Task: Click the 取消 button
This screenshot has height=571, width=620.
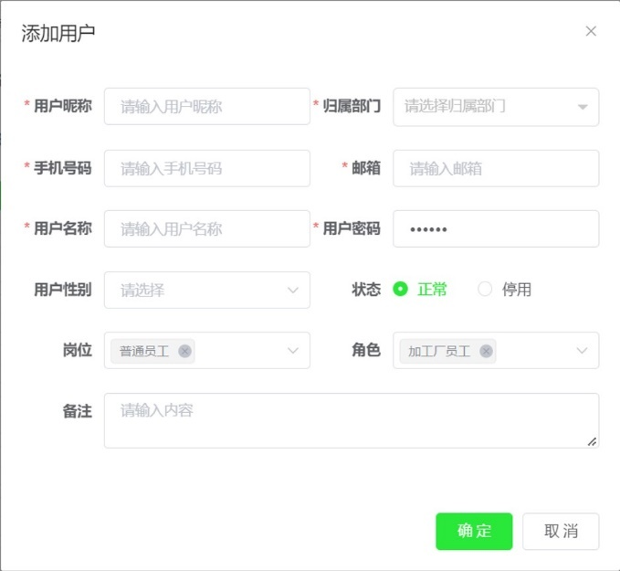Action: click(561, 532)
